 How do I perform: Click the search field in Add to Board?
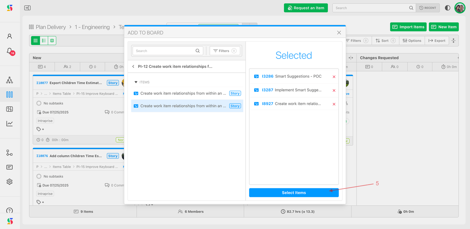click(165, 51)
